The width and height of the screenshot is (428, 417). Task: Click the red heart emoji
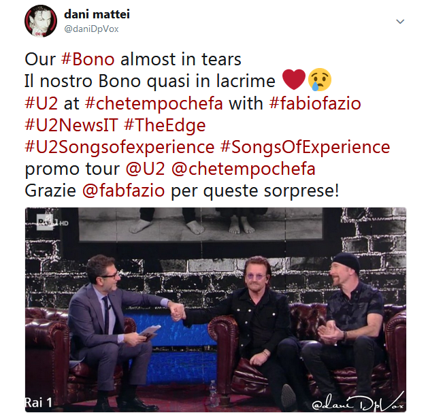(294, 80)
